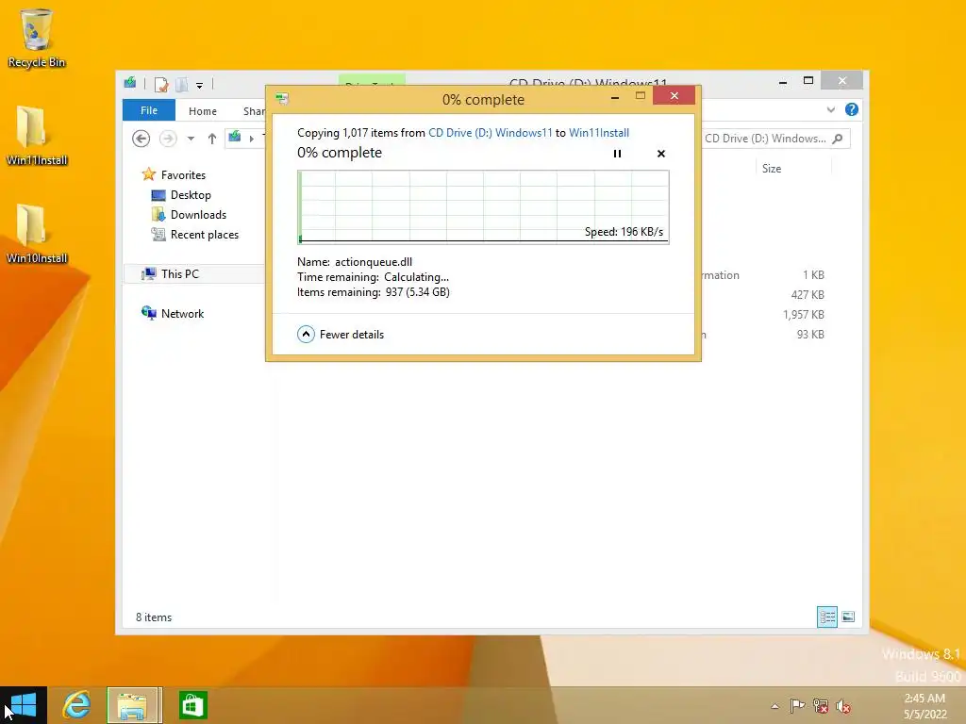This screenshot has width=966, height=724.
Task: Select the Win10Install folder on desktop
Action: point(36,234)
